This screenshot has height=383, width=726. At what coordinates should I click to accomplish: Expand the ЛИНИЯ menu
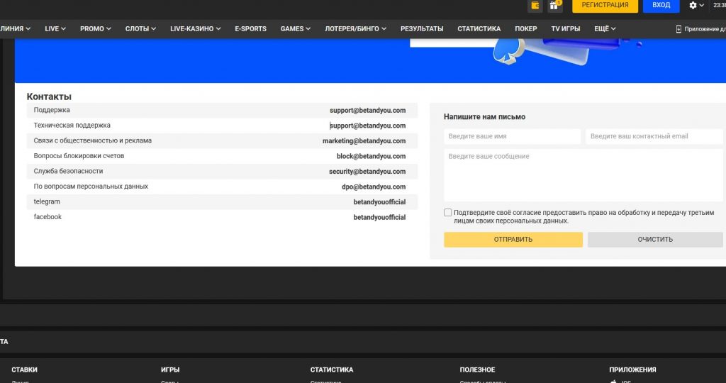(x=16, y=28)
